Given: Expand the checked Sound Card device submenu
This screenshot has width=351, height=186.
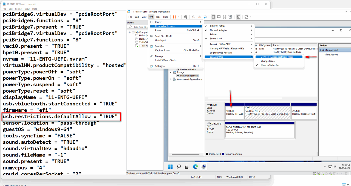Looking at the screenshot, I should point(229,39).
